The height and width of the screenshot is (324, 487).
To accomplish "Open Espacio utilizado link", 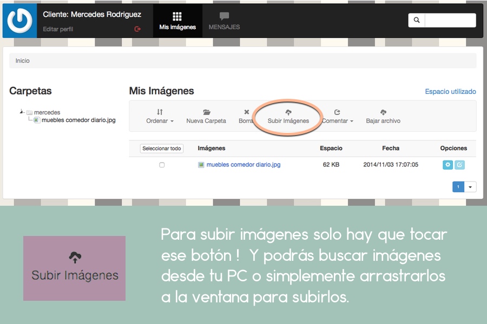I will click(450, 91).
